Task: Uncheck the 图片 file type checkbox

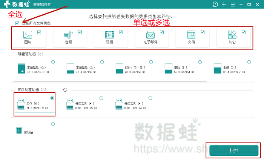Action: (39, 32)
